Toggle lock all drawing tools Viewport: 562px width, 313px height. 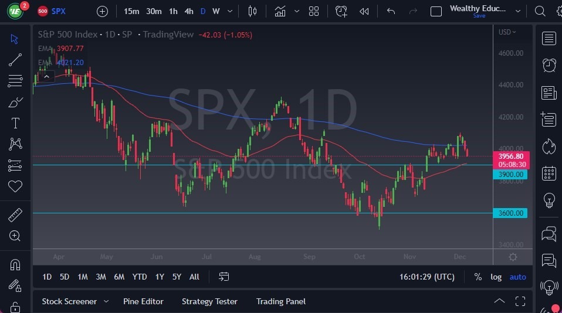pyautogui.click(x=15, y=307)
